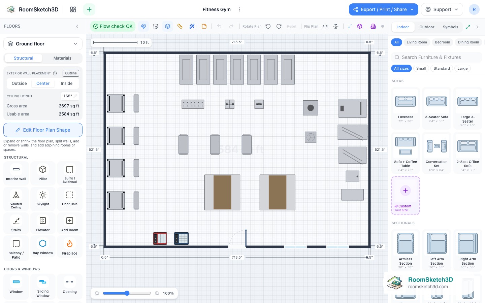The width and height of the screenshot is (485, 303).
Task: Open the Support dropdown
Action: point(442,9)
